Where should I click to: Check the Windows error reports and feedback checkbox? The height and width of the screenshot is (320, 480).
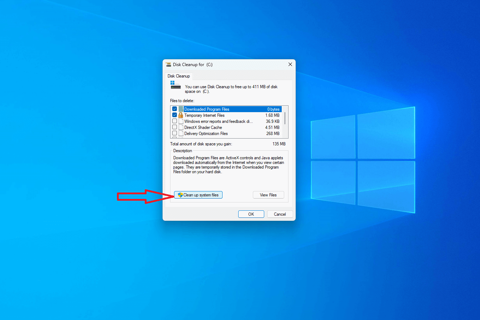click(x=174, y=121)
